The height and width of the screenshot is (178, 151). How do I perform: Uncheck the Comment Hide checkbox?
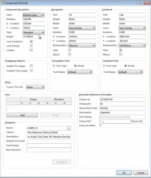point(121,50)
